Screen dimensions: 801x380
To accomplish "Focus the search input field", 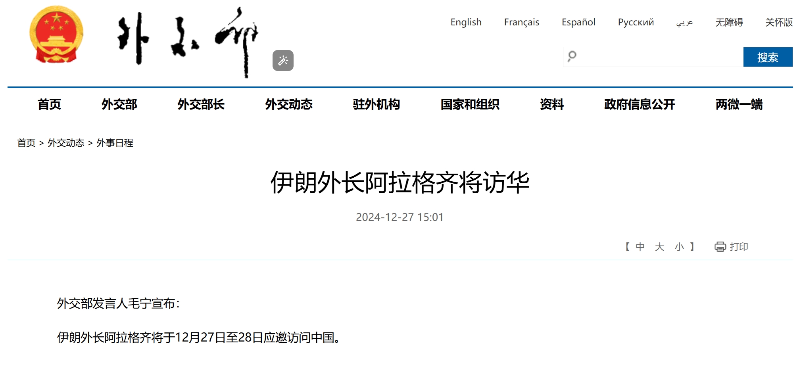I will coord(653,57).
